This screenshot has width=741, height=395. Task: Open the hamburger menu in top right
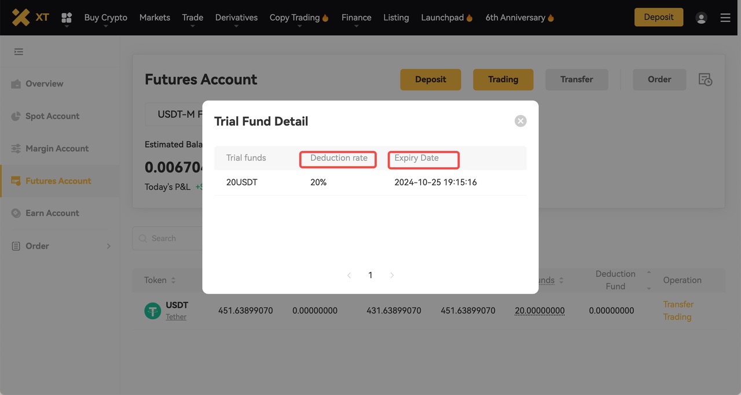[725, 18]
